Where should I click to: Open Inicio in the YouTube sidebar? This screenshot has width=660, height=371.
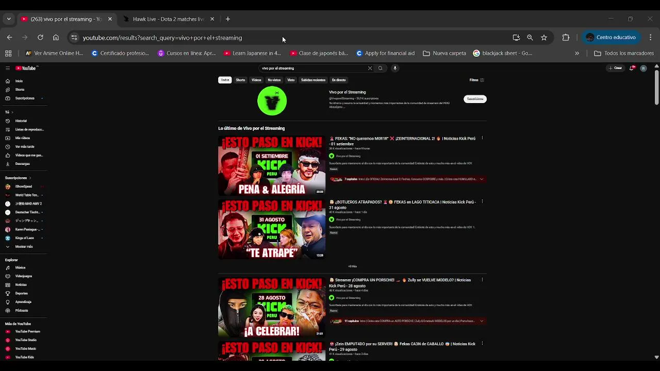pyautogui.click(x=19, y=81)
